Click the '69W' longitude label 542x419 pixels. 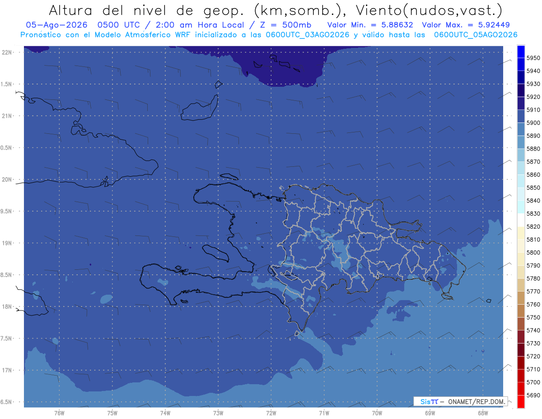point(430,413)
